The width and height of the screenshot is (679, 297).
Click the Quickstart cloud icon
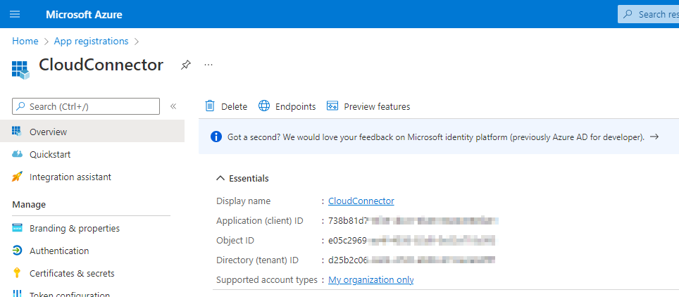[18, 154]
